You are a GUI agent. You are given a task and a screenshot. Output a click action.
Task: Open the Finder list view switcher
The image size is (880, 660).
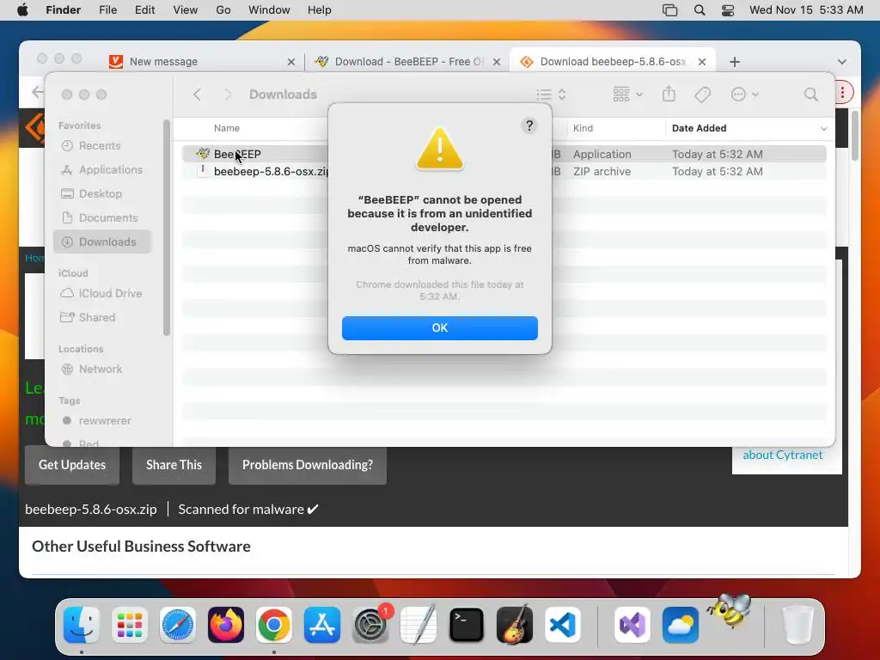point(551,95)
